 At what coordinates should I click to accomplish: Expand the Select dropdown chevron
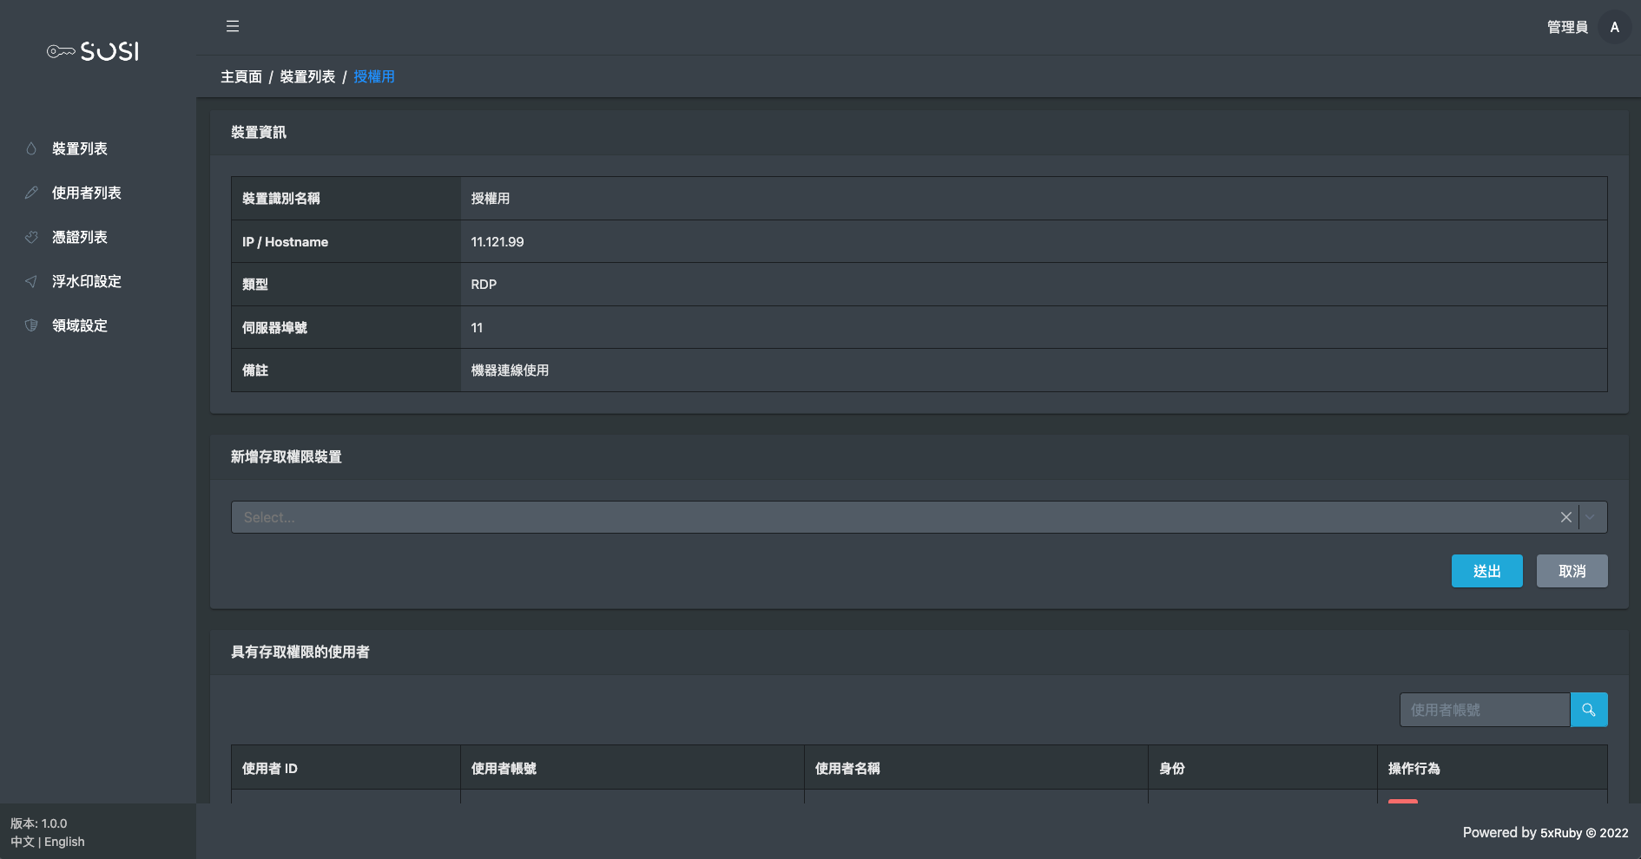1590,517
